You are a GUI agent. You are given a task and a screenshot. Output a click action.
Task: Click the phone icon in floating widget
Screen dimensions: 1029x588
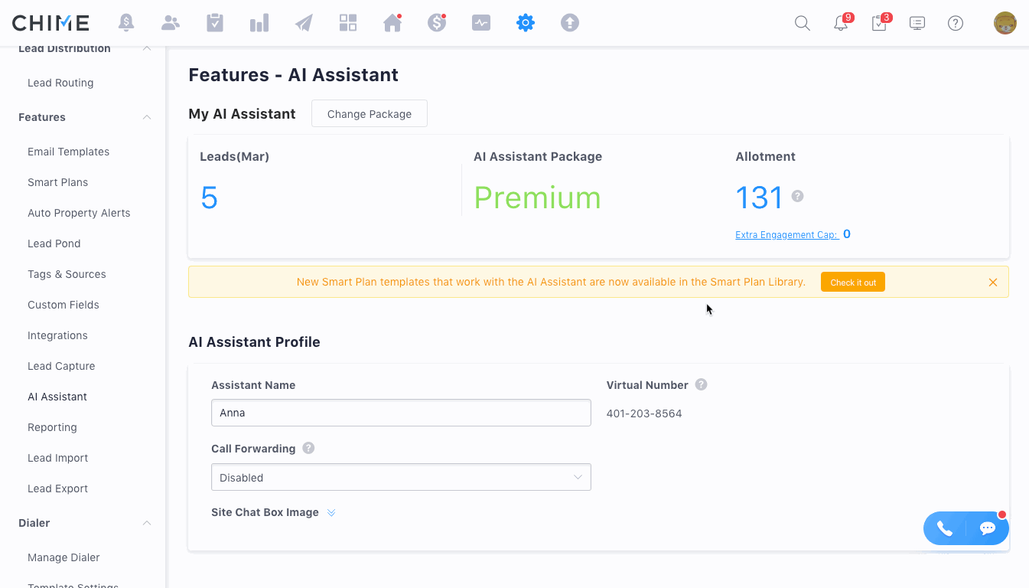pyautogui.click(x=945, y=528)
